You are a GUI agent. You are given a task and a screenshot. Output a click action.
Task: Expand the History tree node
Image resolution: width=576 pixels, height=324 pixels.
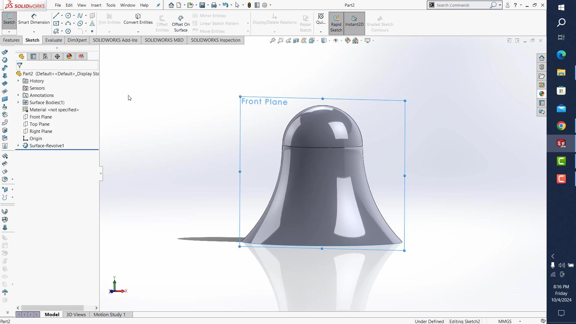pos(18,81)
